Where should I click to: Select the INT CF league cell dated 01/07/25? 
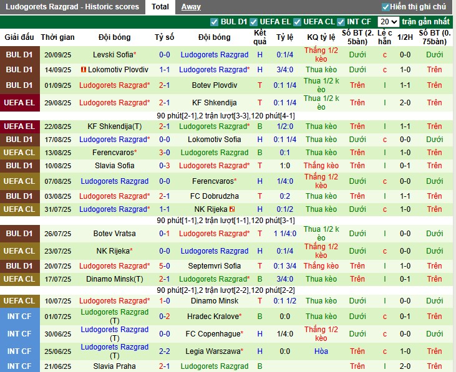coord(19,317)
